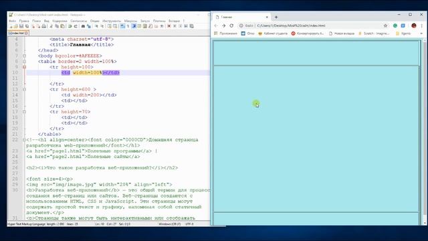
Task: Open a new Chrome tab with plus
Action: pos(276,17)
